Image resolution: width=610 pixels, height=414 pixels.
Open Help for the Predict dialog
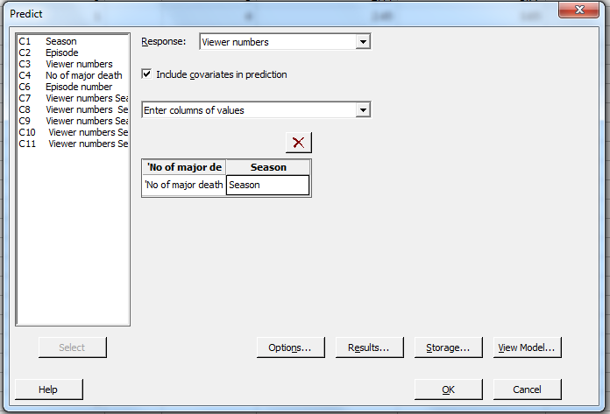click(48, 389)
